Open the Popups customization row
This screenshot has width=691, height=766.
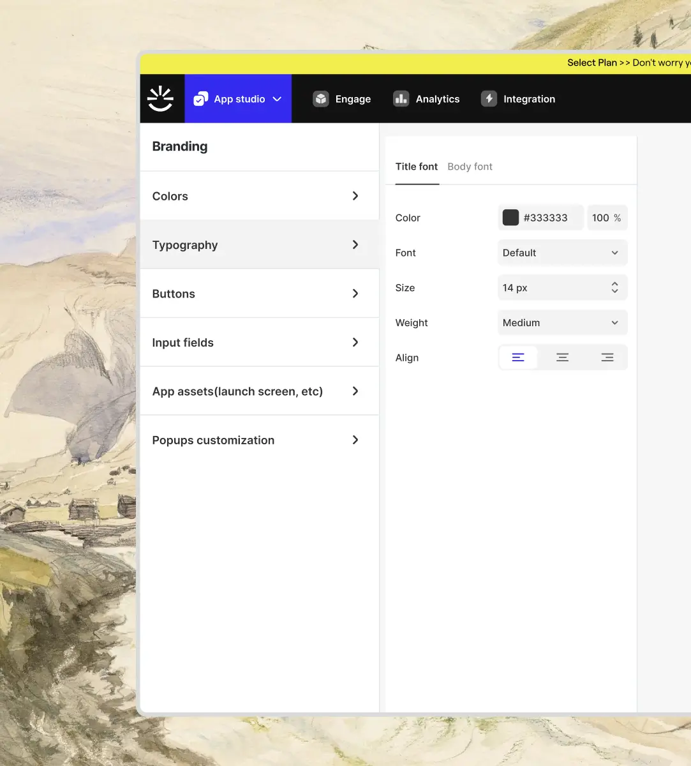click(x=260, y=440)
